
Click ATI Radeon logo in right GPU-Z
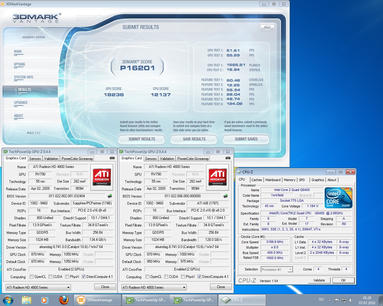click(x=218, y=177)
